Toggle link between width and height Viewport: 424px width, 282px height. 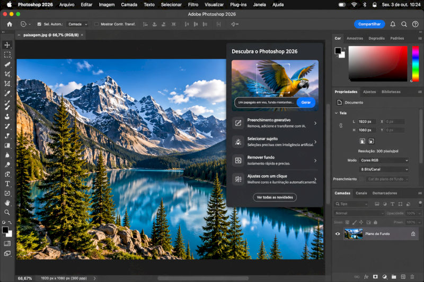coord(341,125)
